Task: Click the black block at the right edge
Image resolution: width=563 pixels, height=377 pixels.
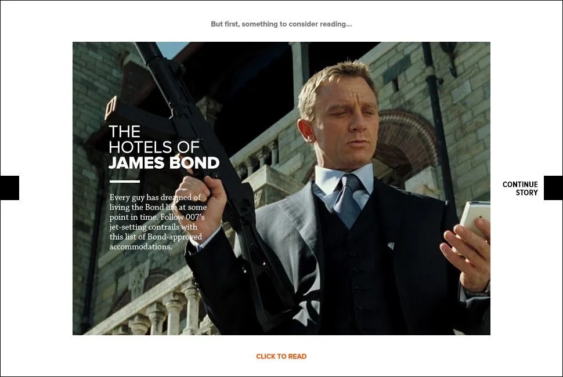Action: point(553,188)
